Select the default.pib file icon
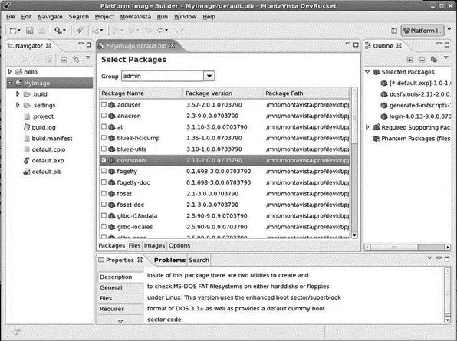Image resolution: width=457 pixels, height=341 pixels. point(27,172)
